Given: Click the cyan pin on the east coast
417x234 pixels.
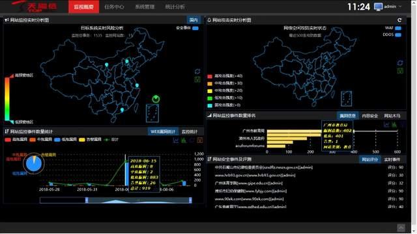Looking at the screenshot, I should (x=137, y=85).
